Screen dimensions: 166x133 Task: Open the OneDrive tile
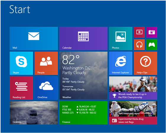coord(46,88)
